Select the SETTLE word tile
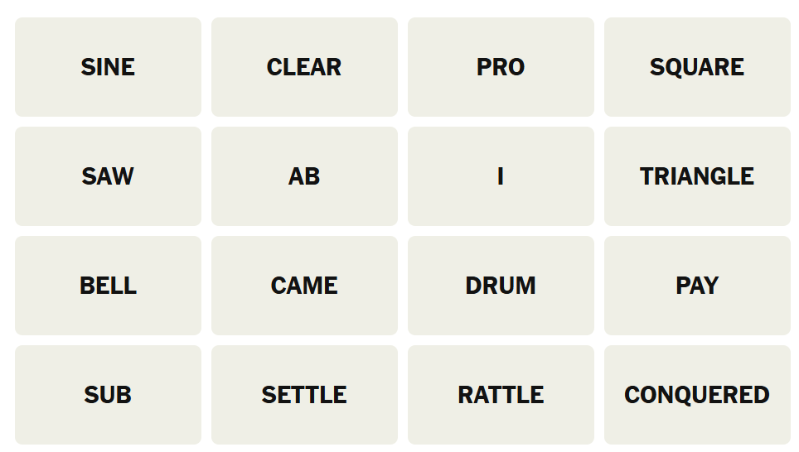The width and height of the screenshot is (799, 452). pyautogui.click(x=304, y=395)
